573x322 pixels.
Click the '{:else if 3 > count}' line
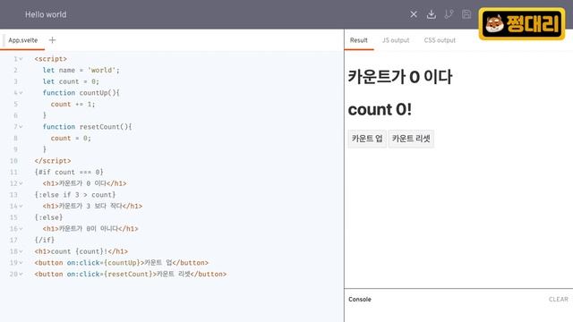click(x=75, y=195)
